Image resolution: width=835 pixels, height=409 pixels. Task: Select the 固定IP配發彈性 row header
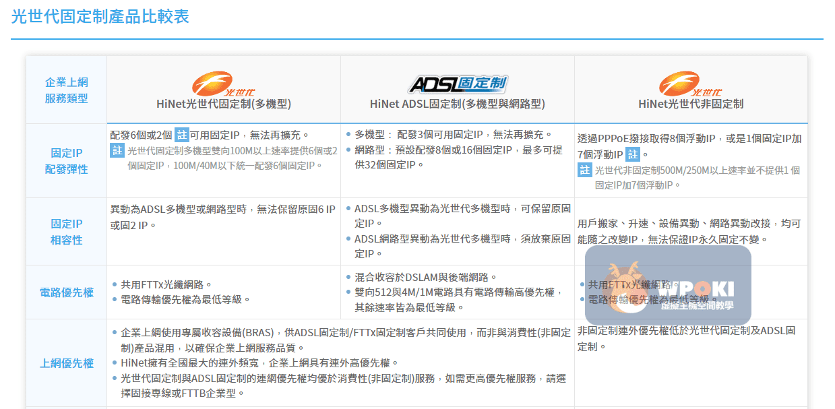[x=66, y=160]
